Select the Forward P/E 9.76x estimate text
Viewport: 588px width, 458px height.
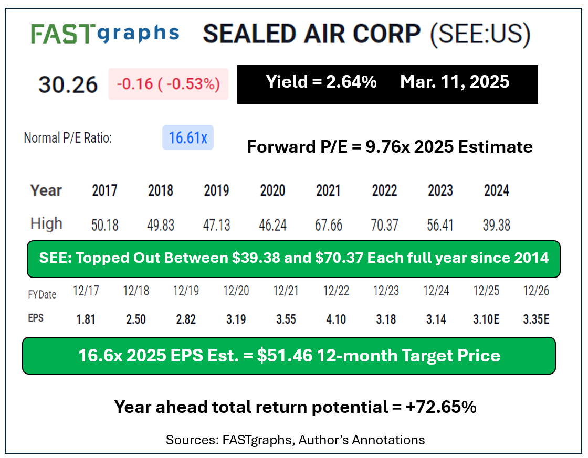point(390,147)
